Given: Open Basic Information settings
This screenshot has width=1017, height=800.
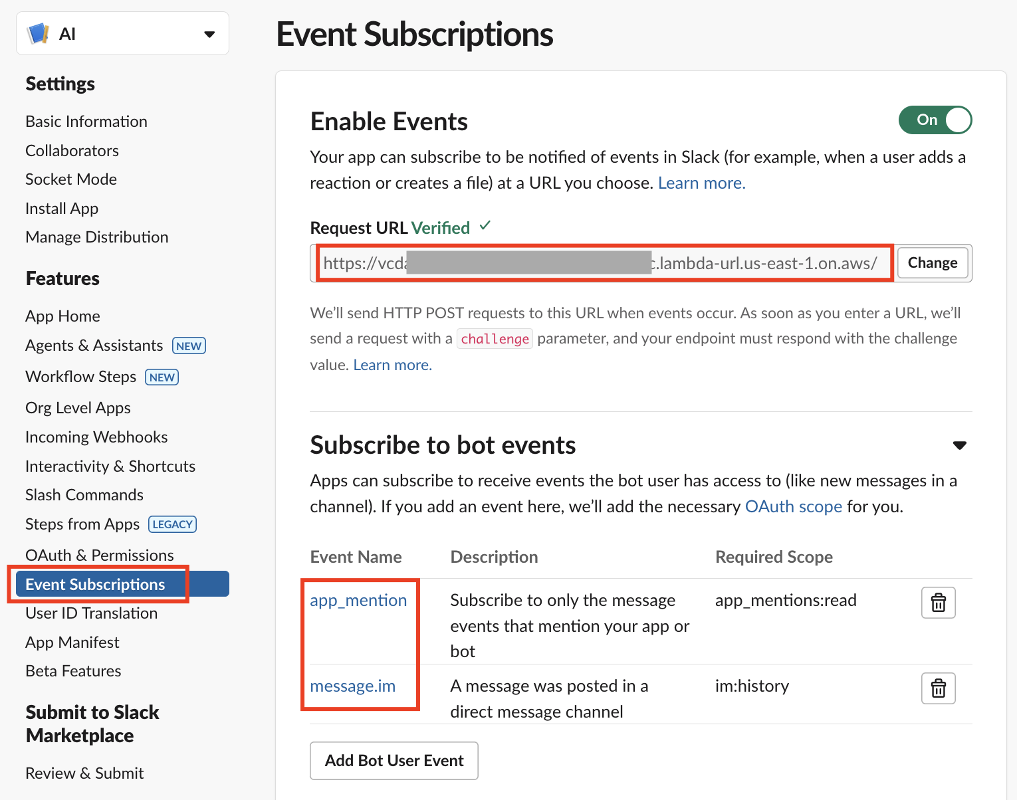Looking at the screenshot, I should point(86,121).
